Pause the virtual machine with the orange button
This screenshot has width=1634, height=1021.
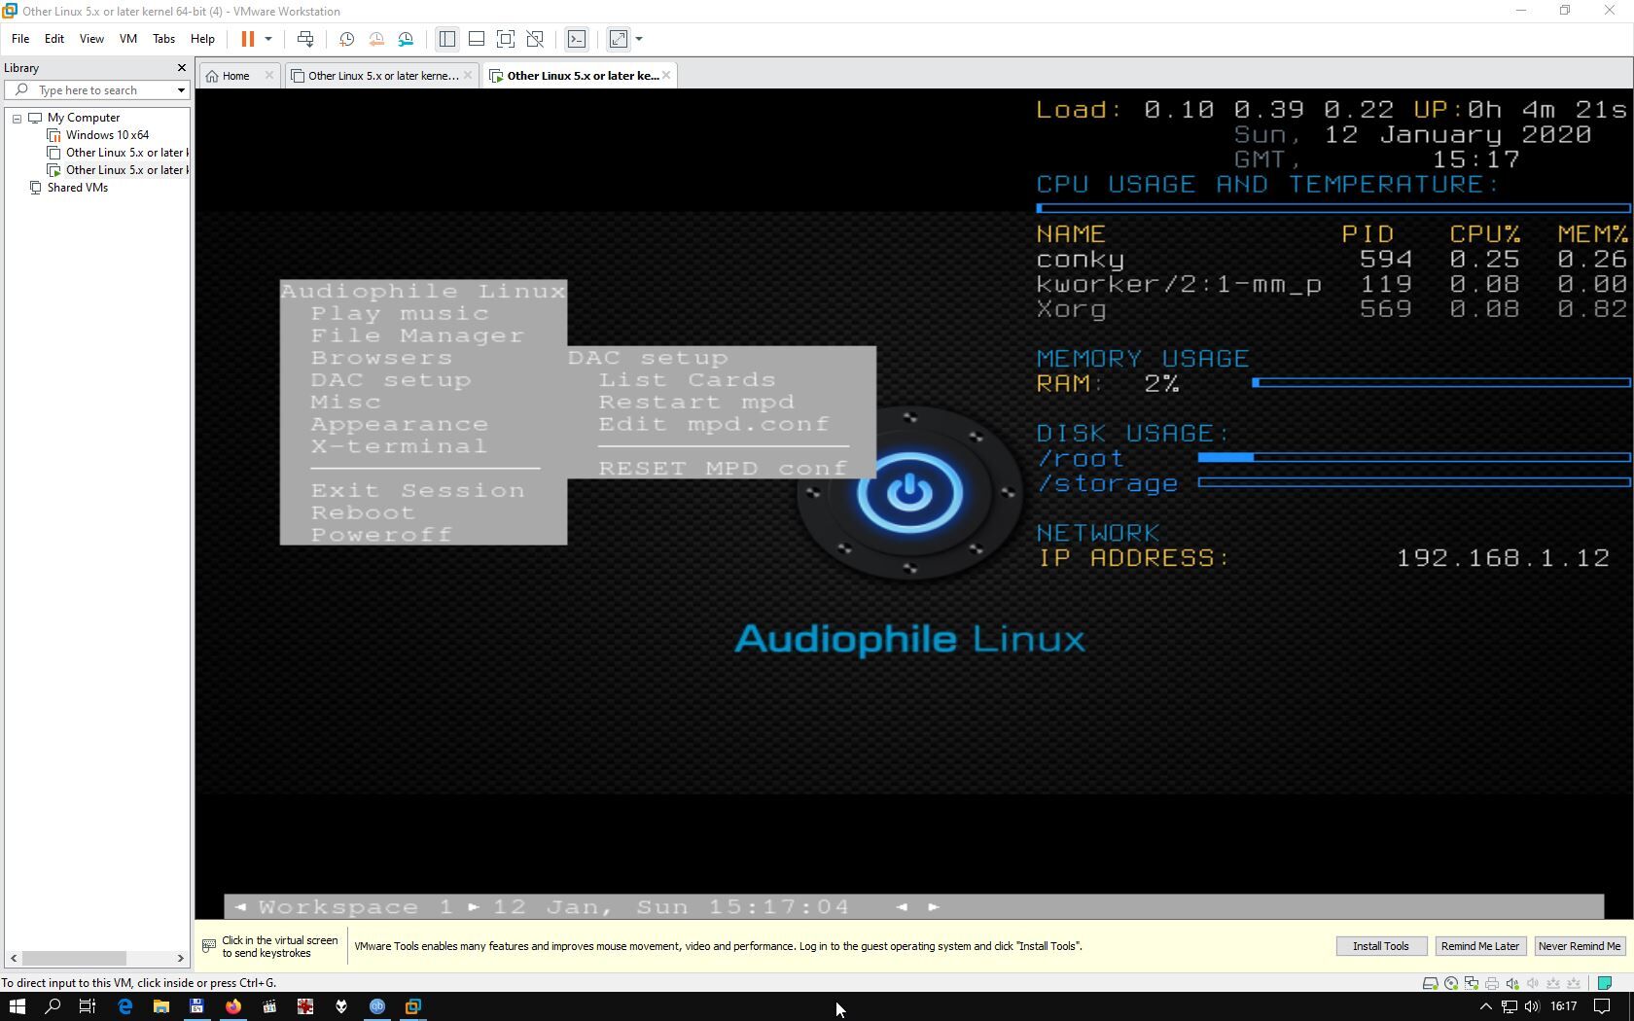(x=247, y=39)
